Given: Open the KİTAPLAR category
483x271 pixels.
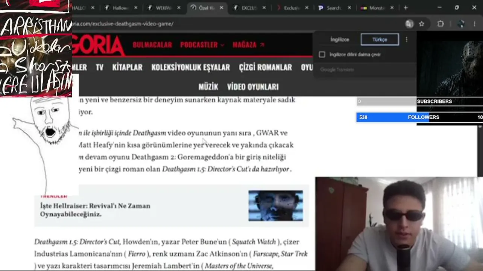Looking at the screenshot, I should [x=127, y=67].
